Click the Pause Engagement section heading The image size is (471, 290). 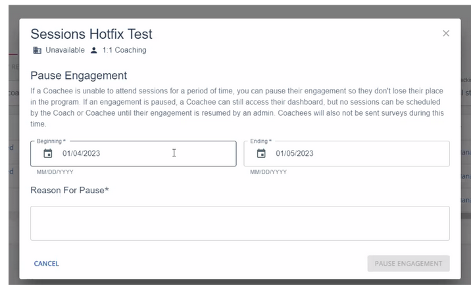point(78,76)
